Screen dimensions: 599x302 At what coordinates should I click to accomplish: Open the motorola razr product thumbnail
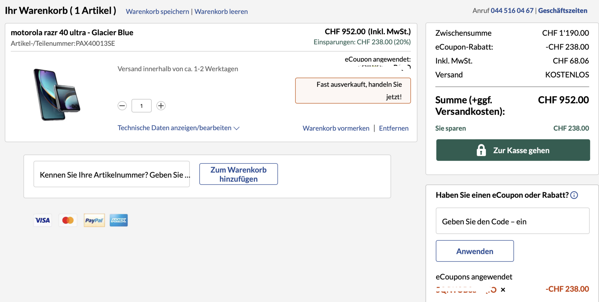click(x=57, y=95)
